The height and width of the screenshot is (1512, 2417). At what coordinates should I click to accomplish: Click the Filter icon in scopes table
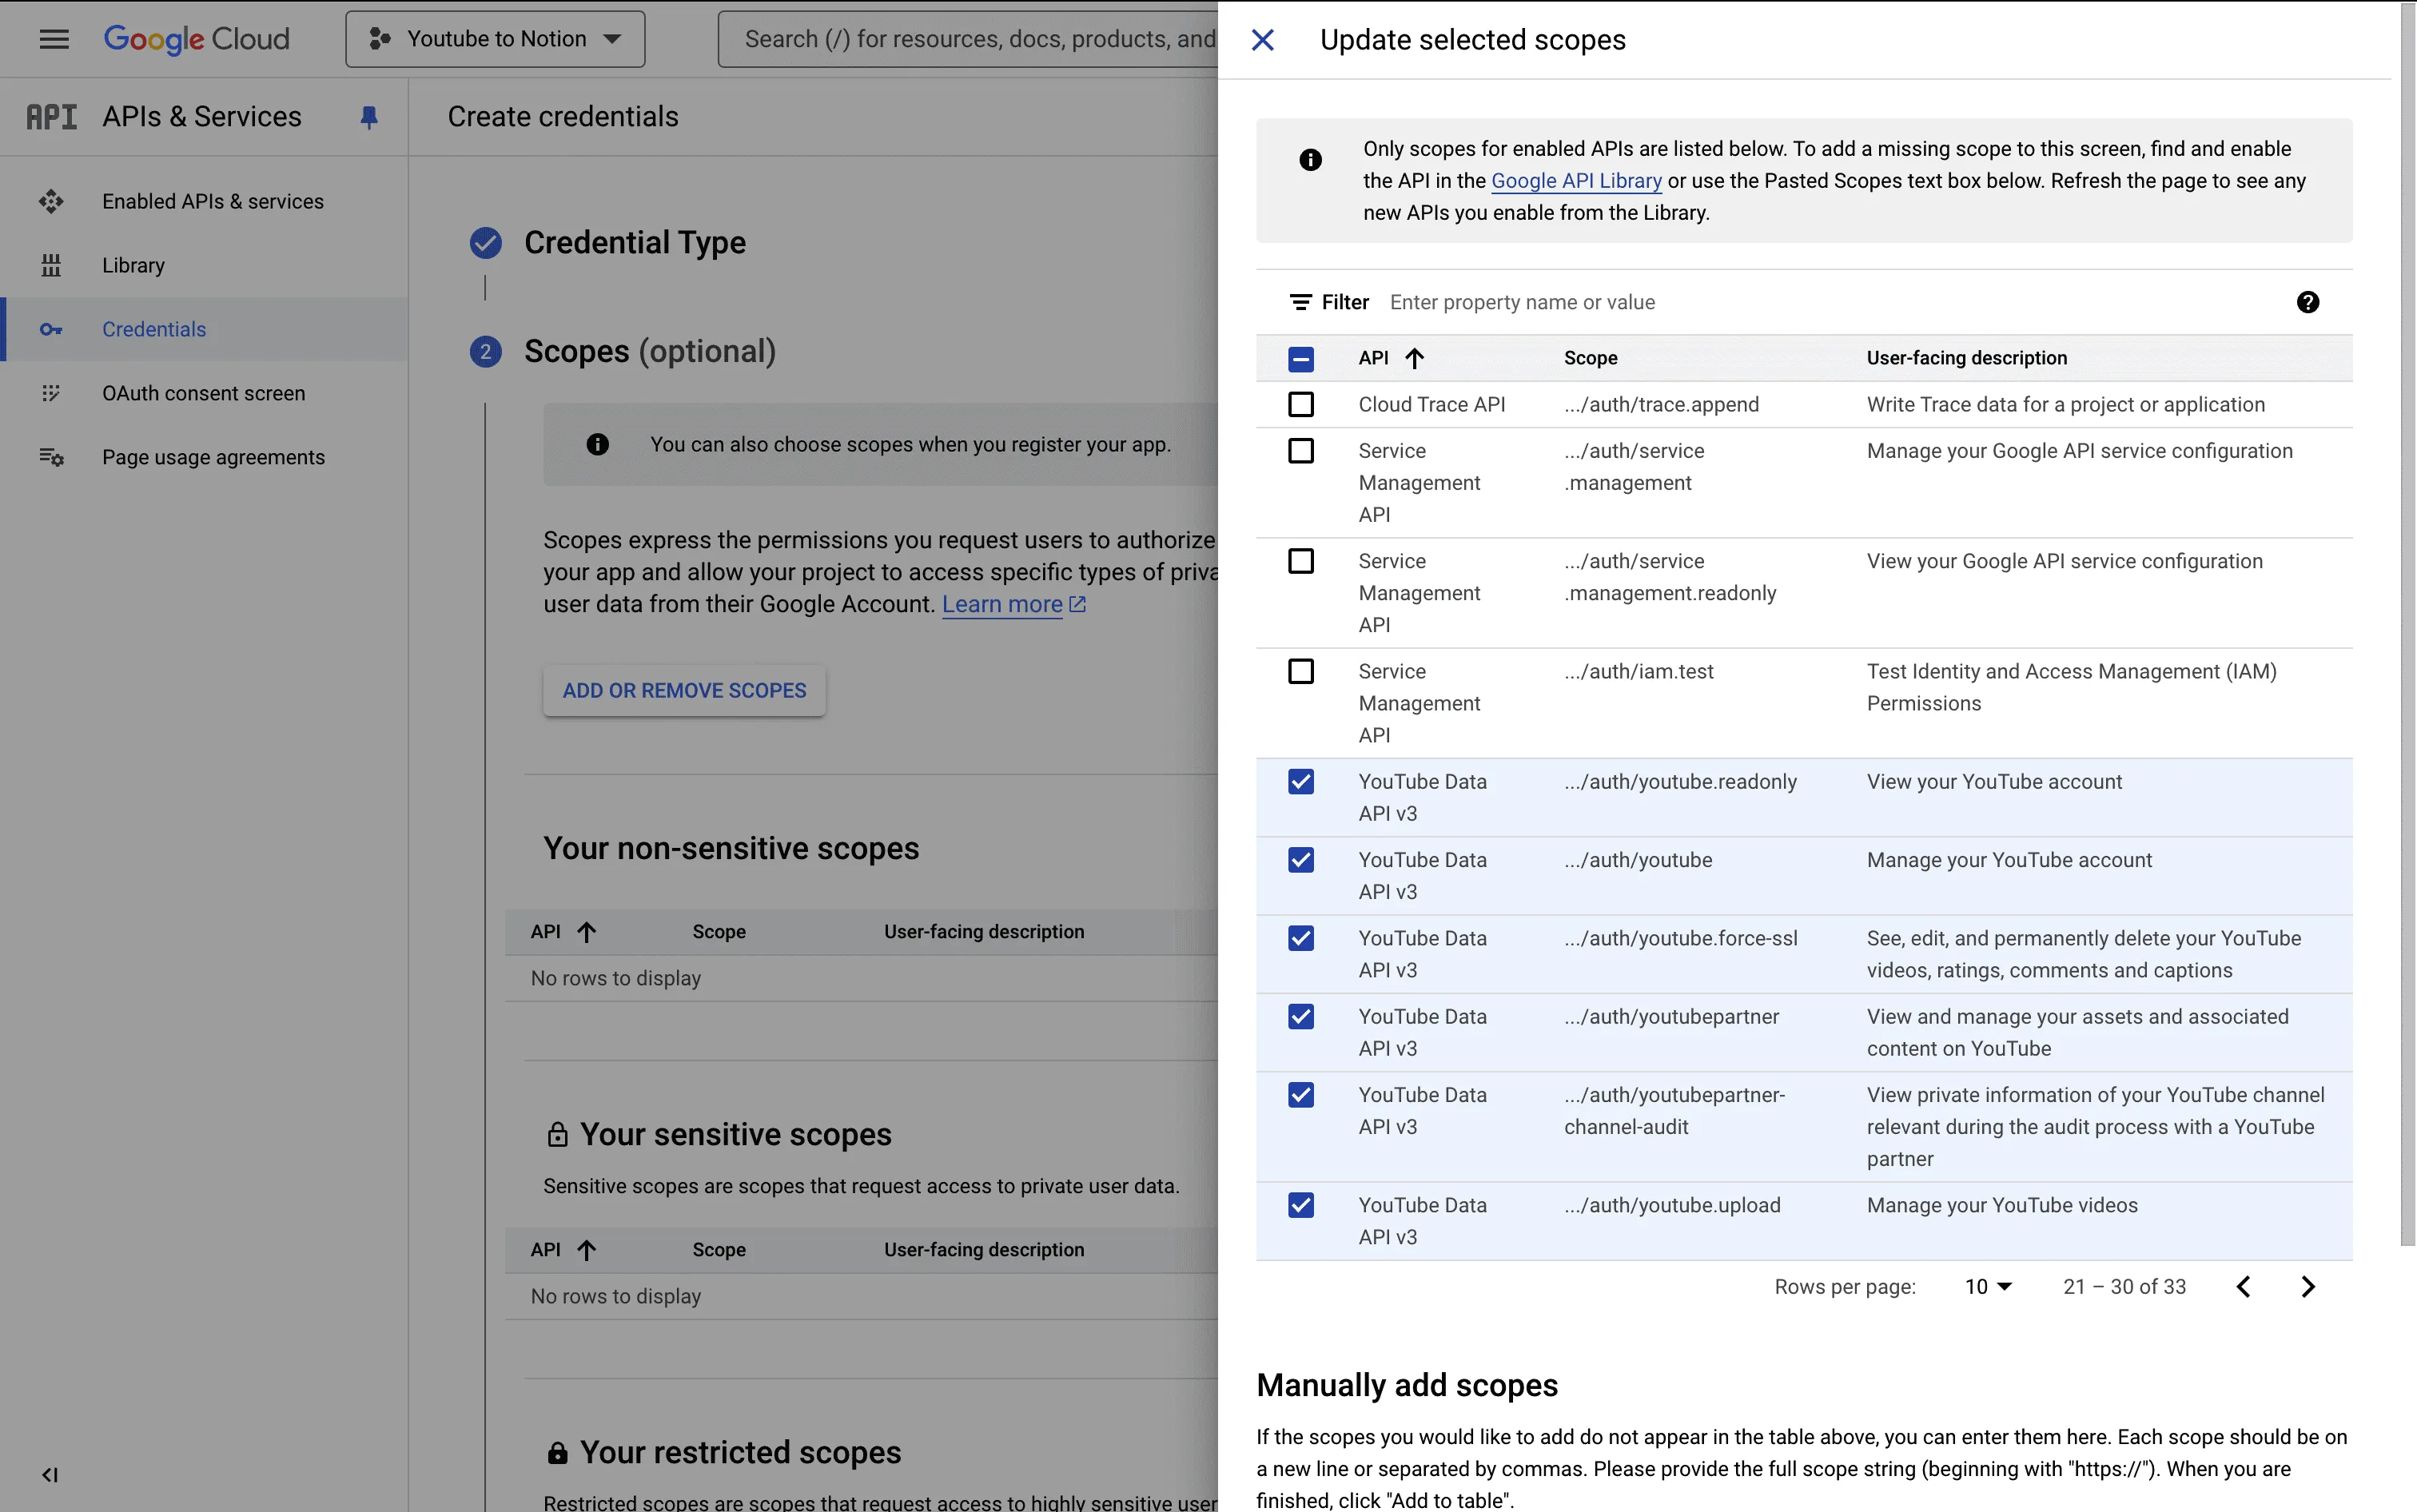coord(1300,302)
